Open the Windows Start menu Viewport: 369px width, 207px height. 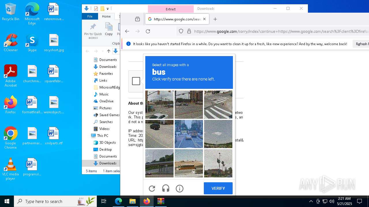[7, 201]
